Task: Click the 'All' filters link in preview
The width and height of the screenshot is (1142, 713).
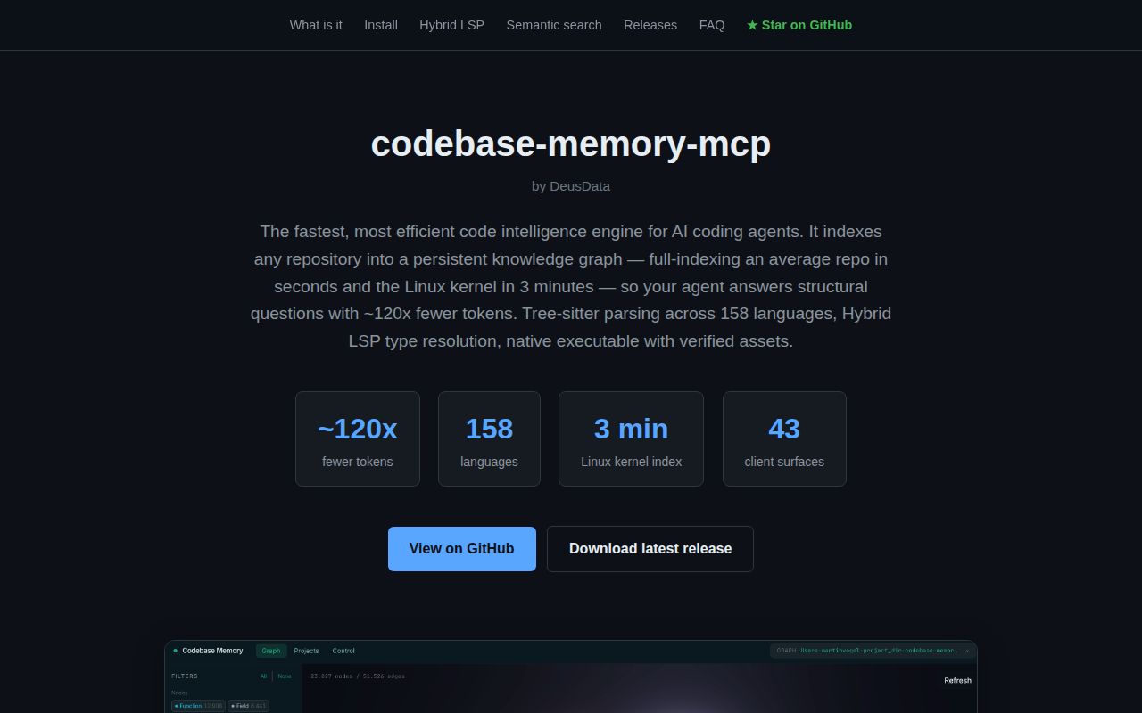Action: (x=263, y=676)
